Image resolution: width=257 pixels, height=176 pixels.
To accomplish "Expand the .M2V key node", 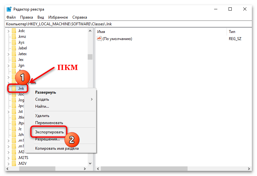I will 8,163.
